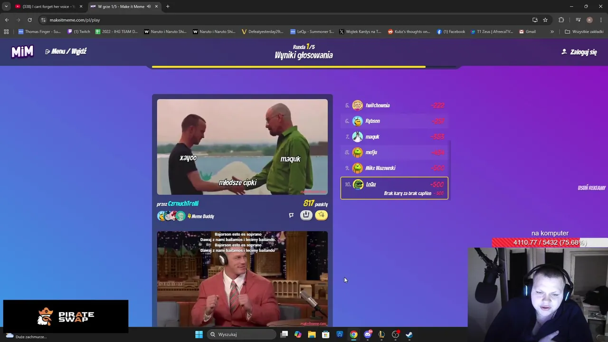Open the Windows Start menu
The width and height of the screenshot is (608, 342).
(199, 334)
